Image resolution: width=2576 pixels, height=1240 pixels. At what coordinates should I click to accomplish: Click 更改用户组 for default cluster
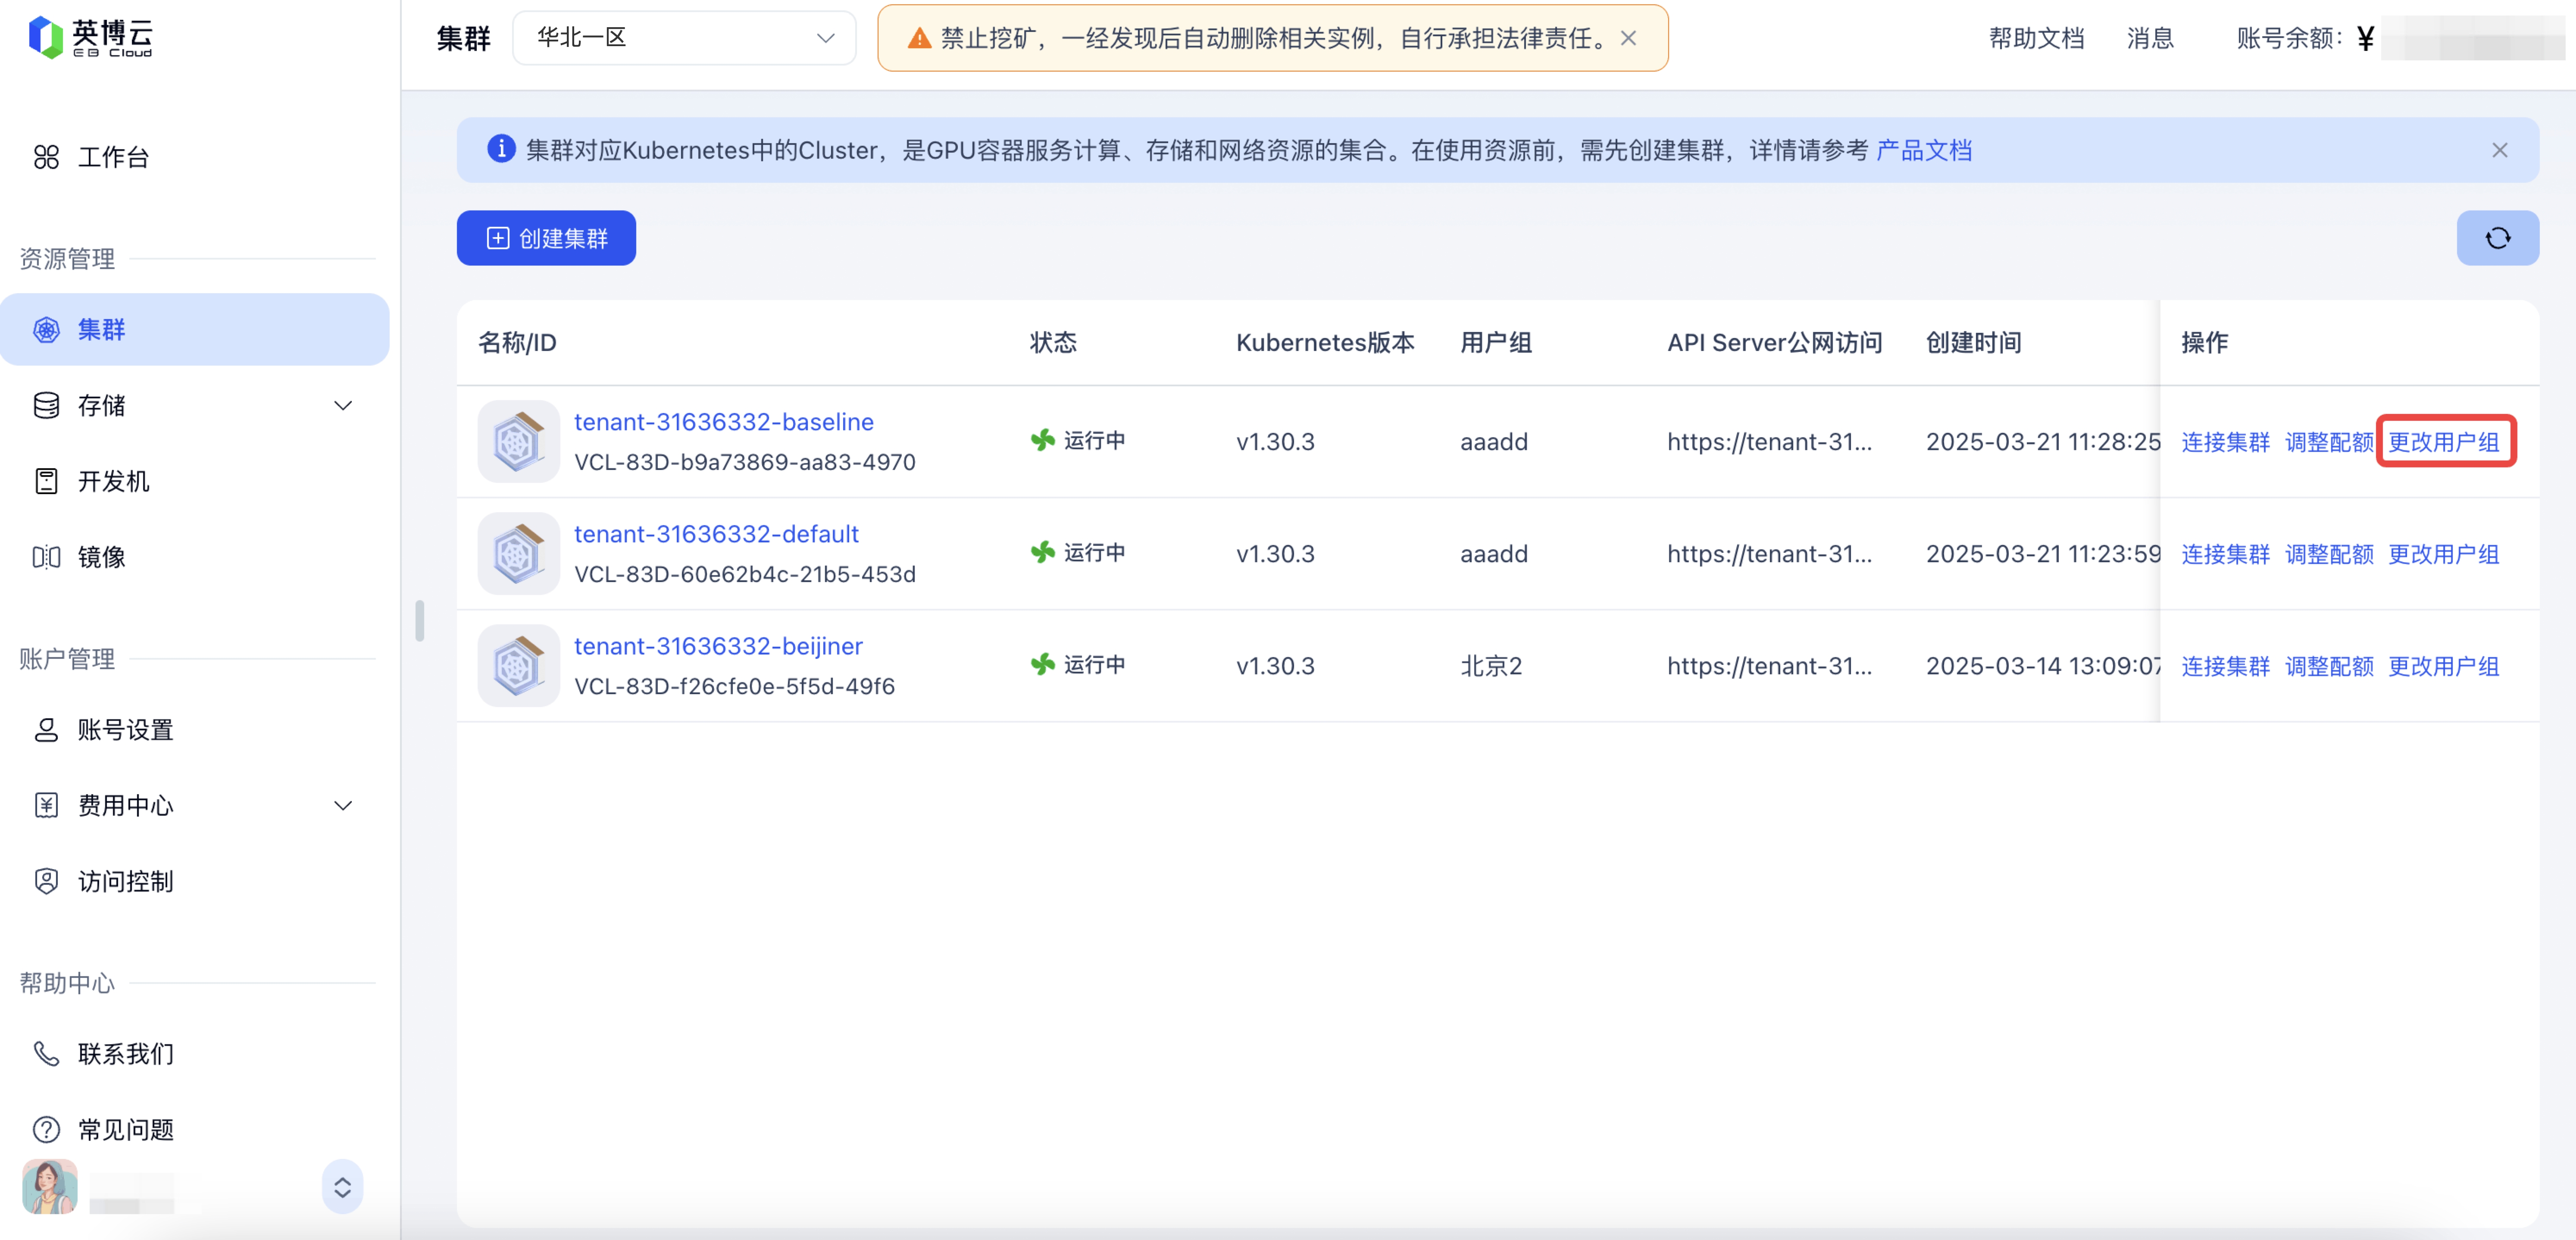[x=2444, y=553]
